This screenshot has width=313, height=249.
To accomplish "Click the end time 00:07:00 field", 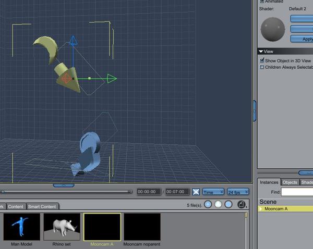I will click(x=177, y=192).
